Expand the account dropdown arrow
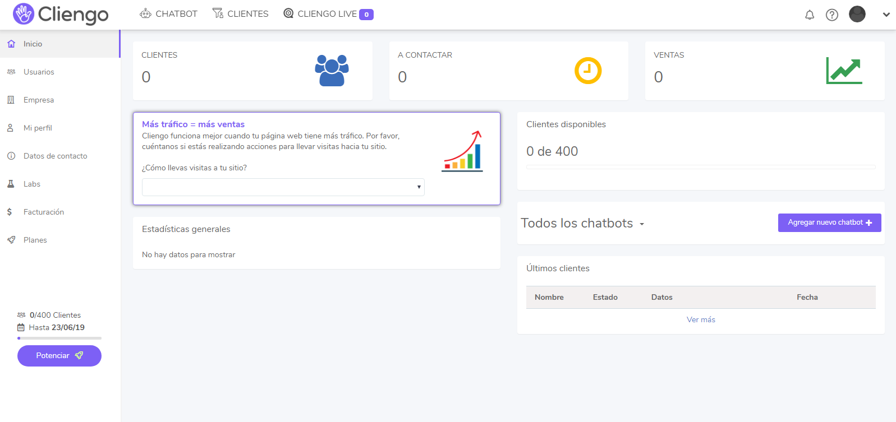This screenshot has width=896, height=422. [x=886, y=15]
